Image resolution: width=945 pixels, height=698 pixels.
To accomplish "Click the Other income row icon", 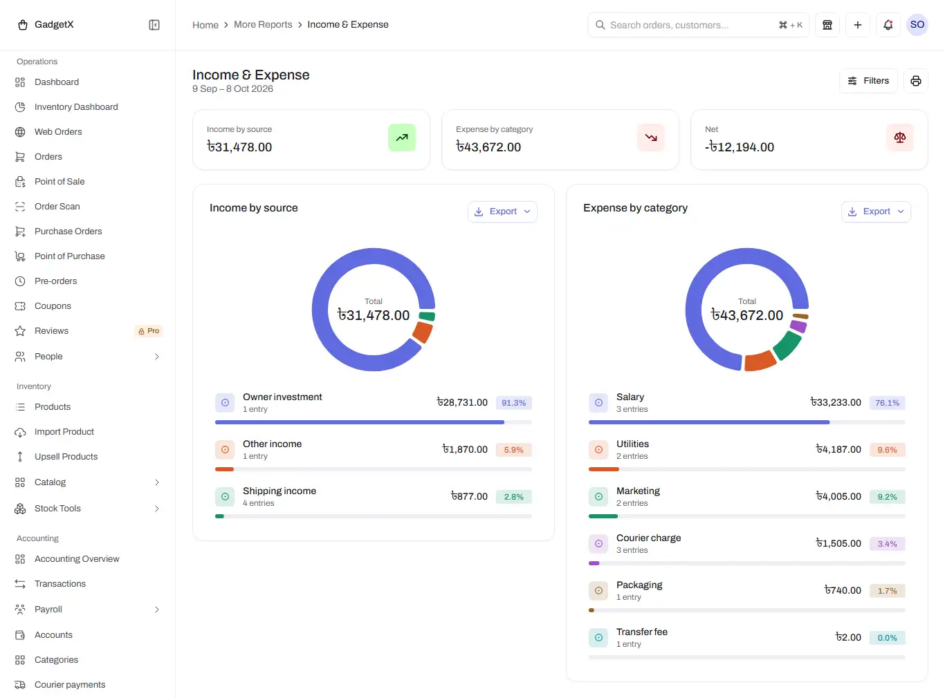I will click(x=225, y=449).
